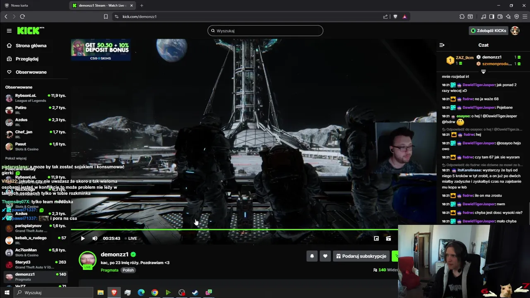This screenshot has width=530, height=298.
Task: Open the Windows Start menu
Action: [x=7, y=293]
